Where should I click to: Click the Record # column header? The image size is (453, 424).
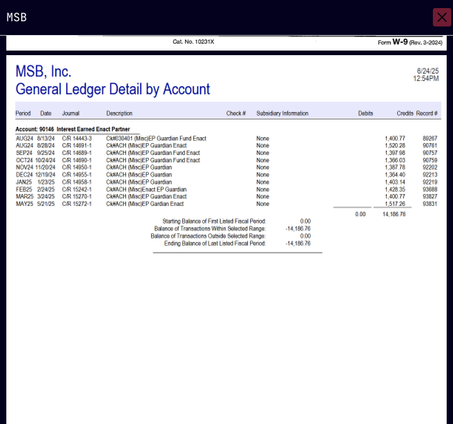[427, 114]
